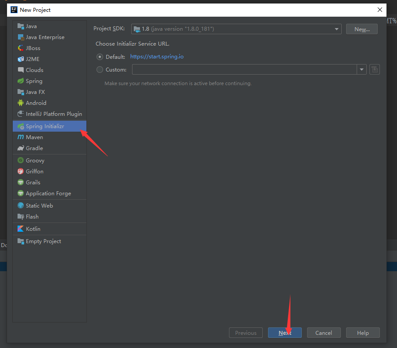The height and width of the screenshot is (348, 397).
Task: Click the Gradle elephant icon
Action: coord(21,148)
